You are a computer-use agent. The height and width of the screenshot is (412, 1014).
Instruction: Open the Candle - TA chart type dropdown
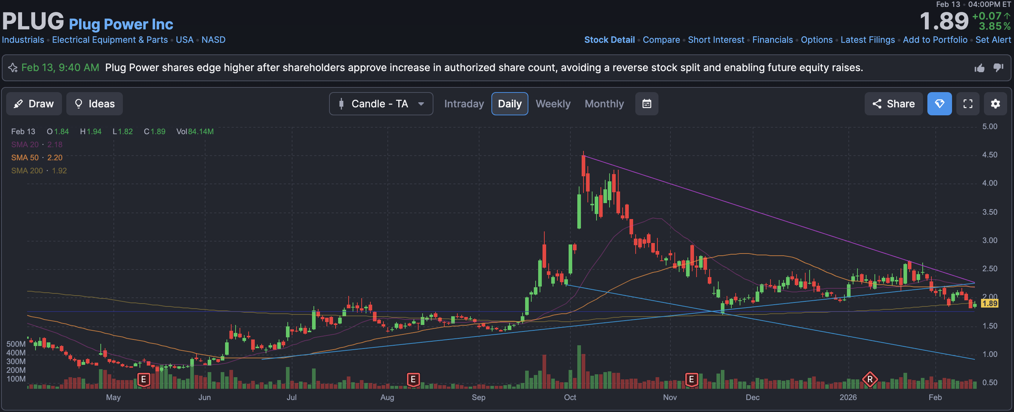coord(381,104)
